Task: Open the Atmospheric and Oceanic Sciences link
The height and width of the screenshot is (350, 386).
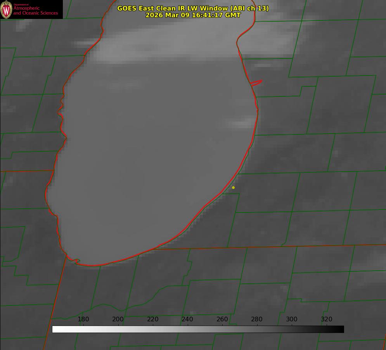Action: [35, 11]
